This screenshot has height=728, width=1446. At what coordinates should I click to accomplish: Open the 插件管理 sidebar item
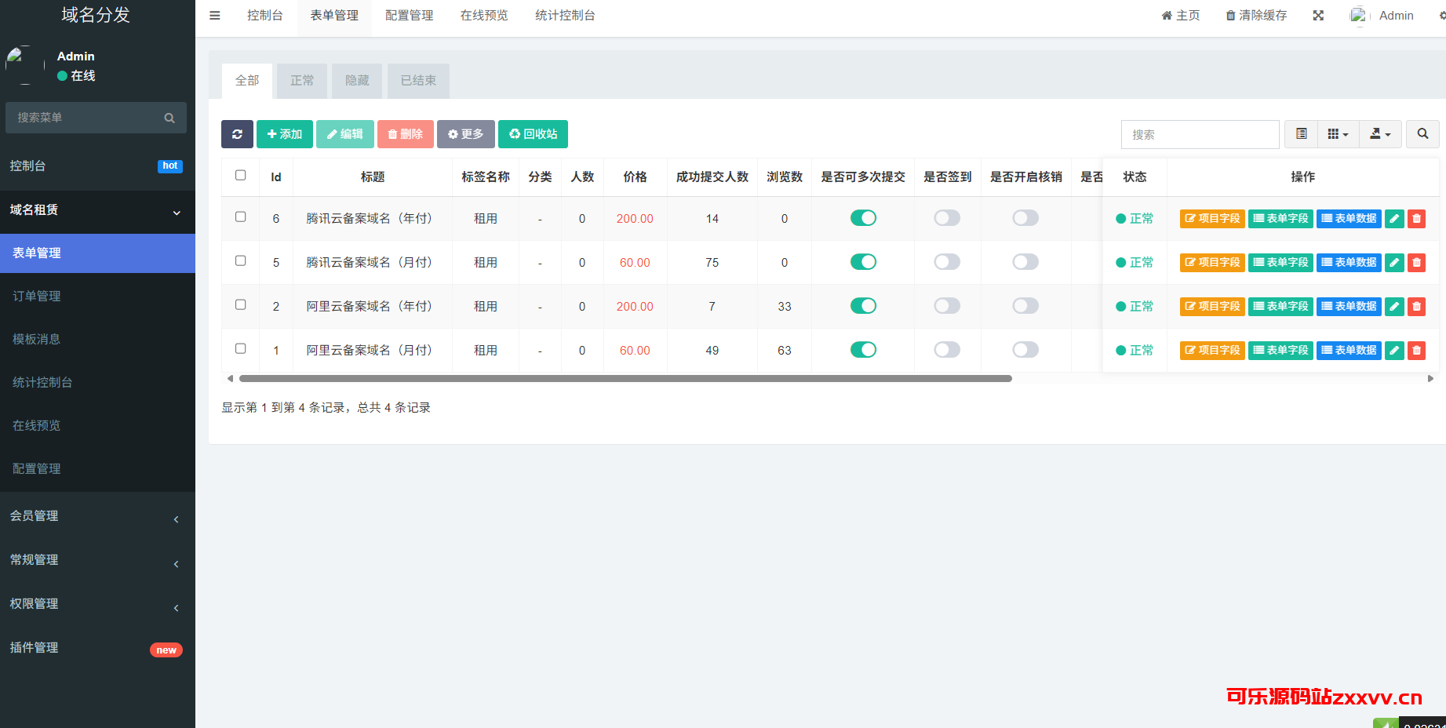pos(97,648)
